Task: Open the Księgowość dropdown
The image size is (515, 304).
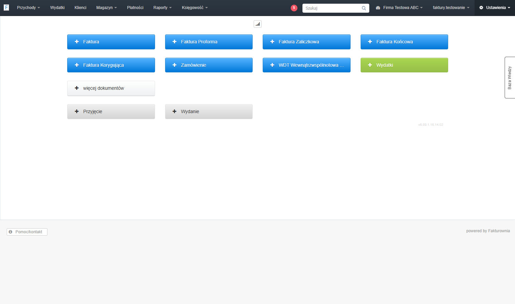Action: pyautogui.click(x=195, y=8)
